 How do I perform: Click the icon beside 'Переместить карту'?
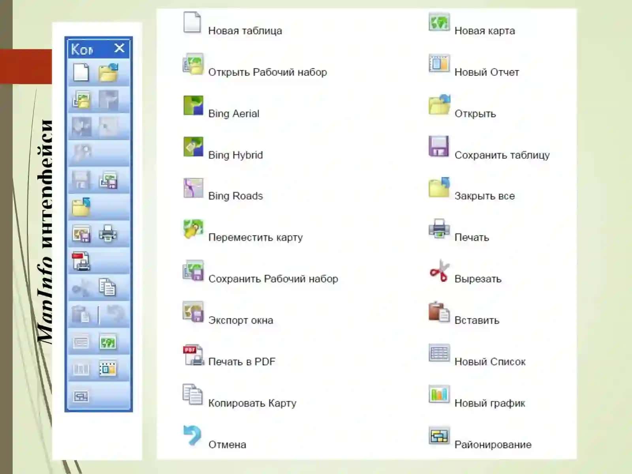click(x=193, y=229)
